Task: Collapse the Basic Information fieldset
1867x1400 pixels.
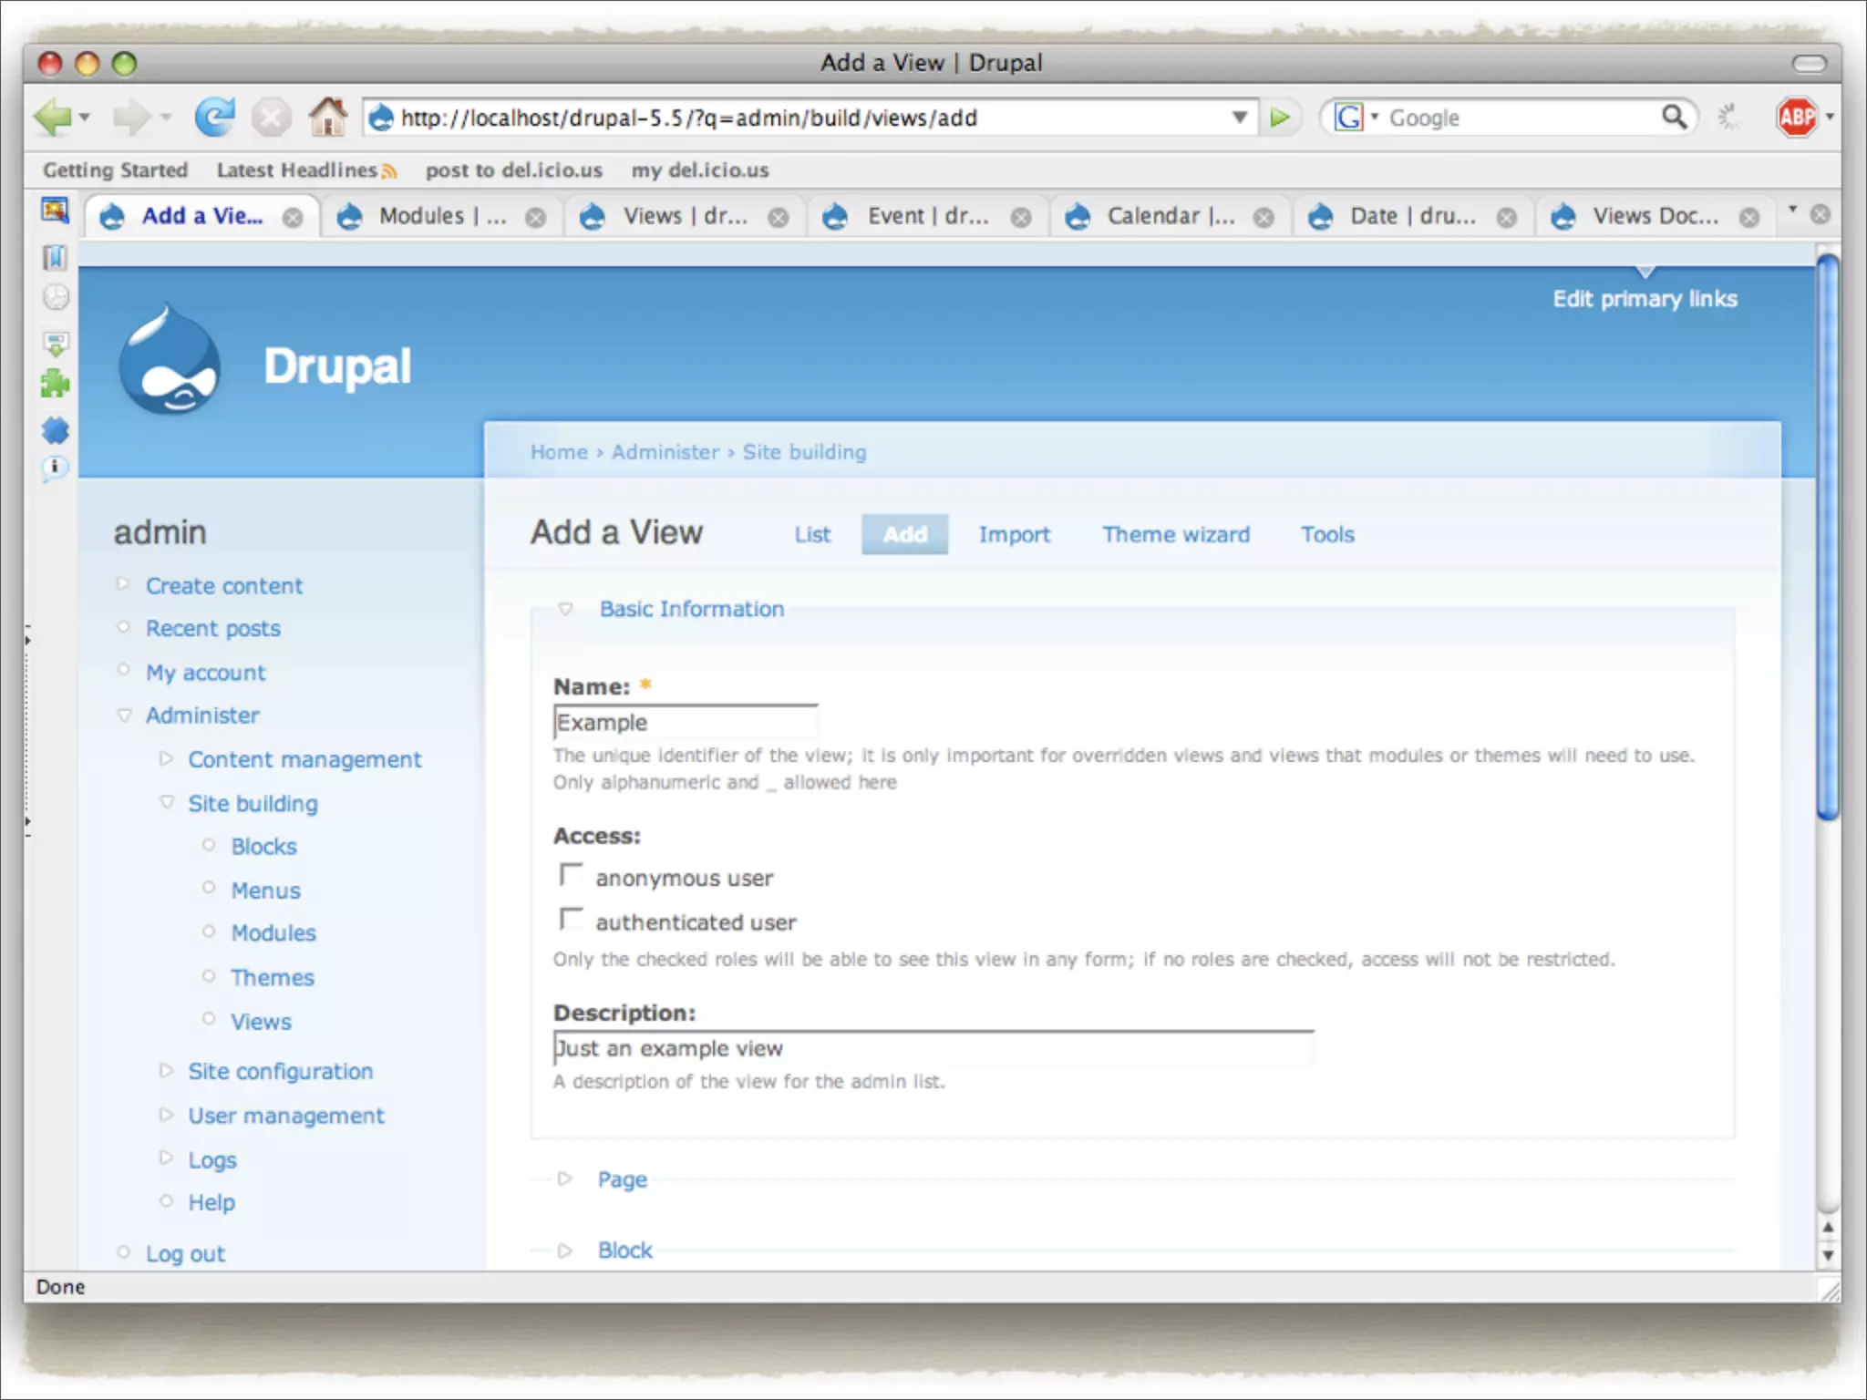Action: tap(565, 609)
